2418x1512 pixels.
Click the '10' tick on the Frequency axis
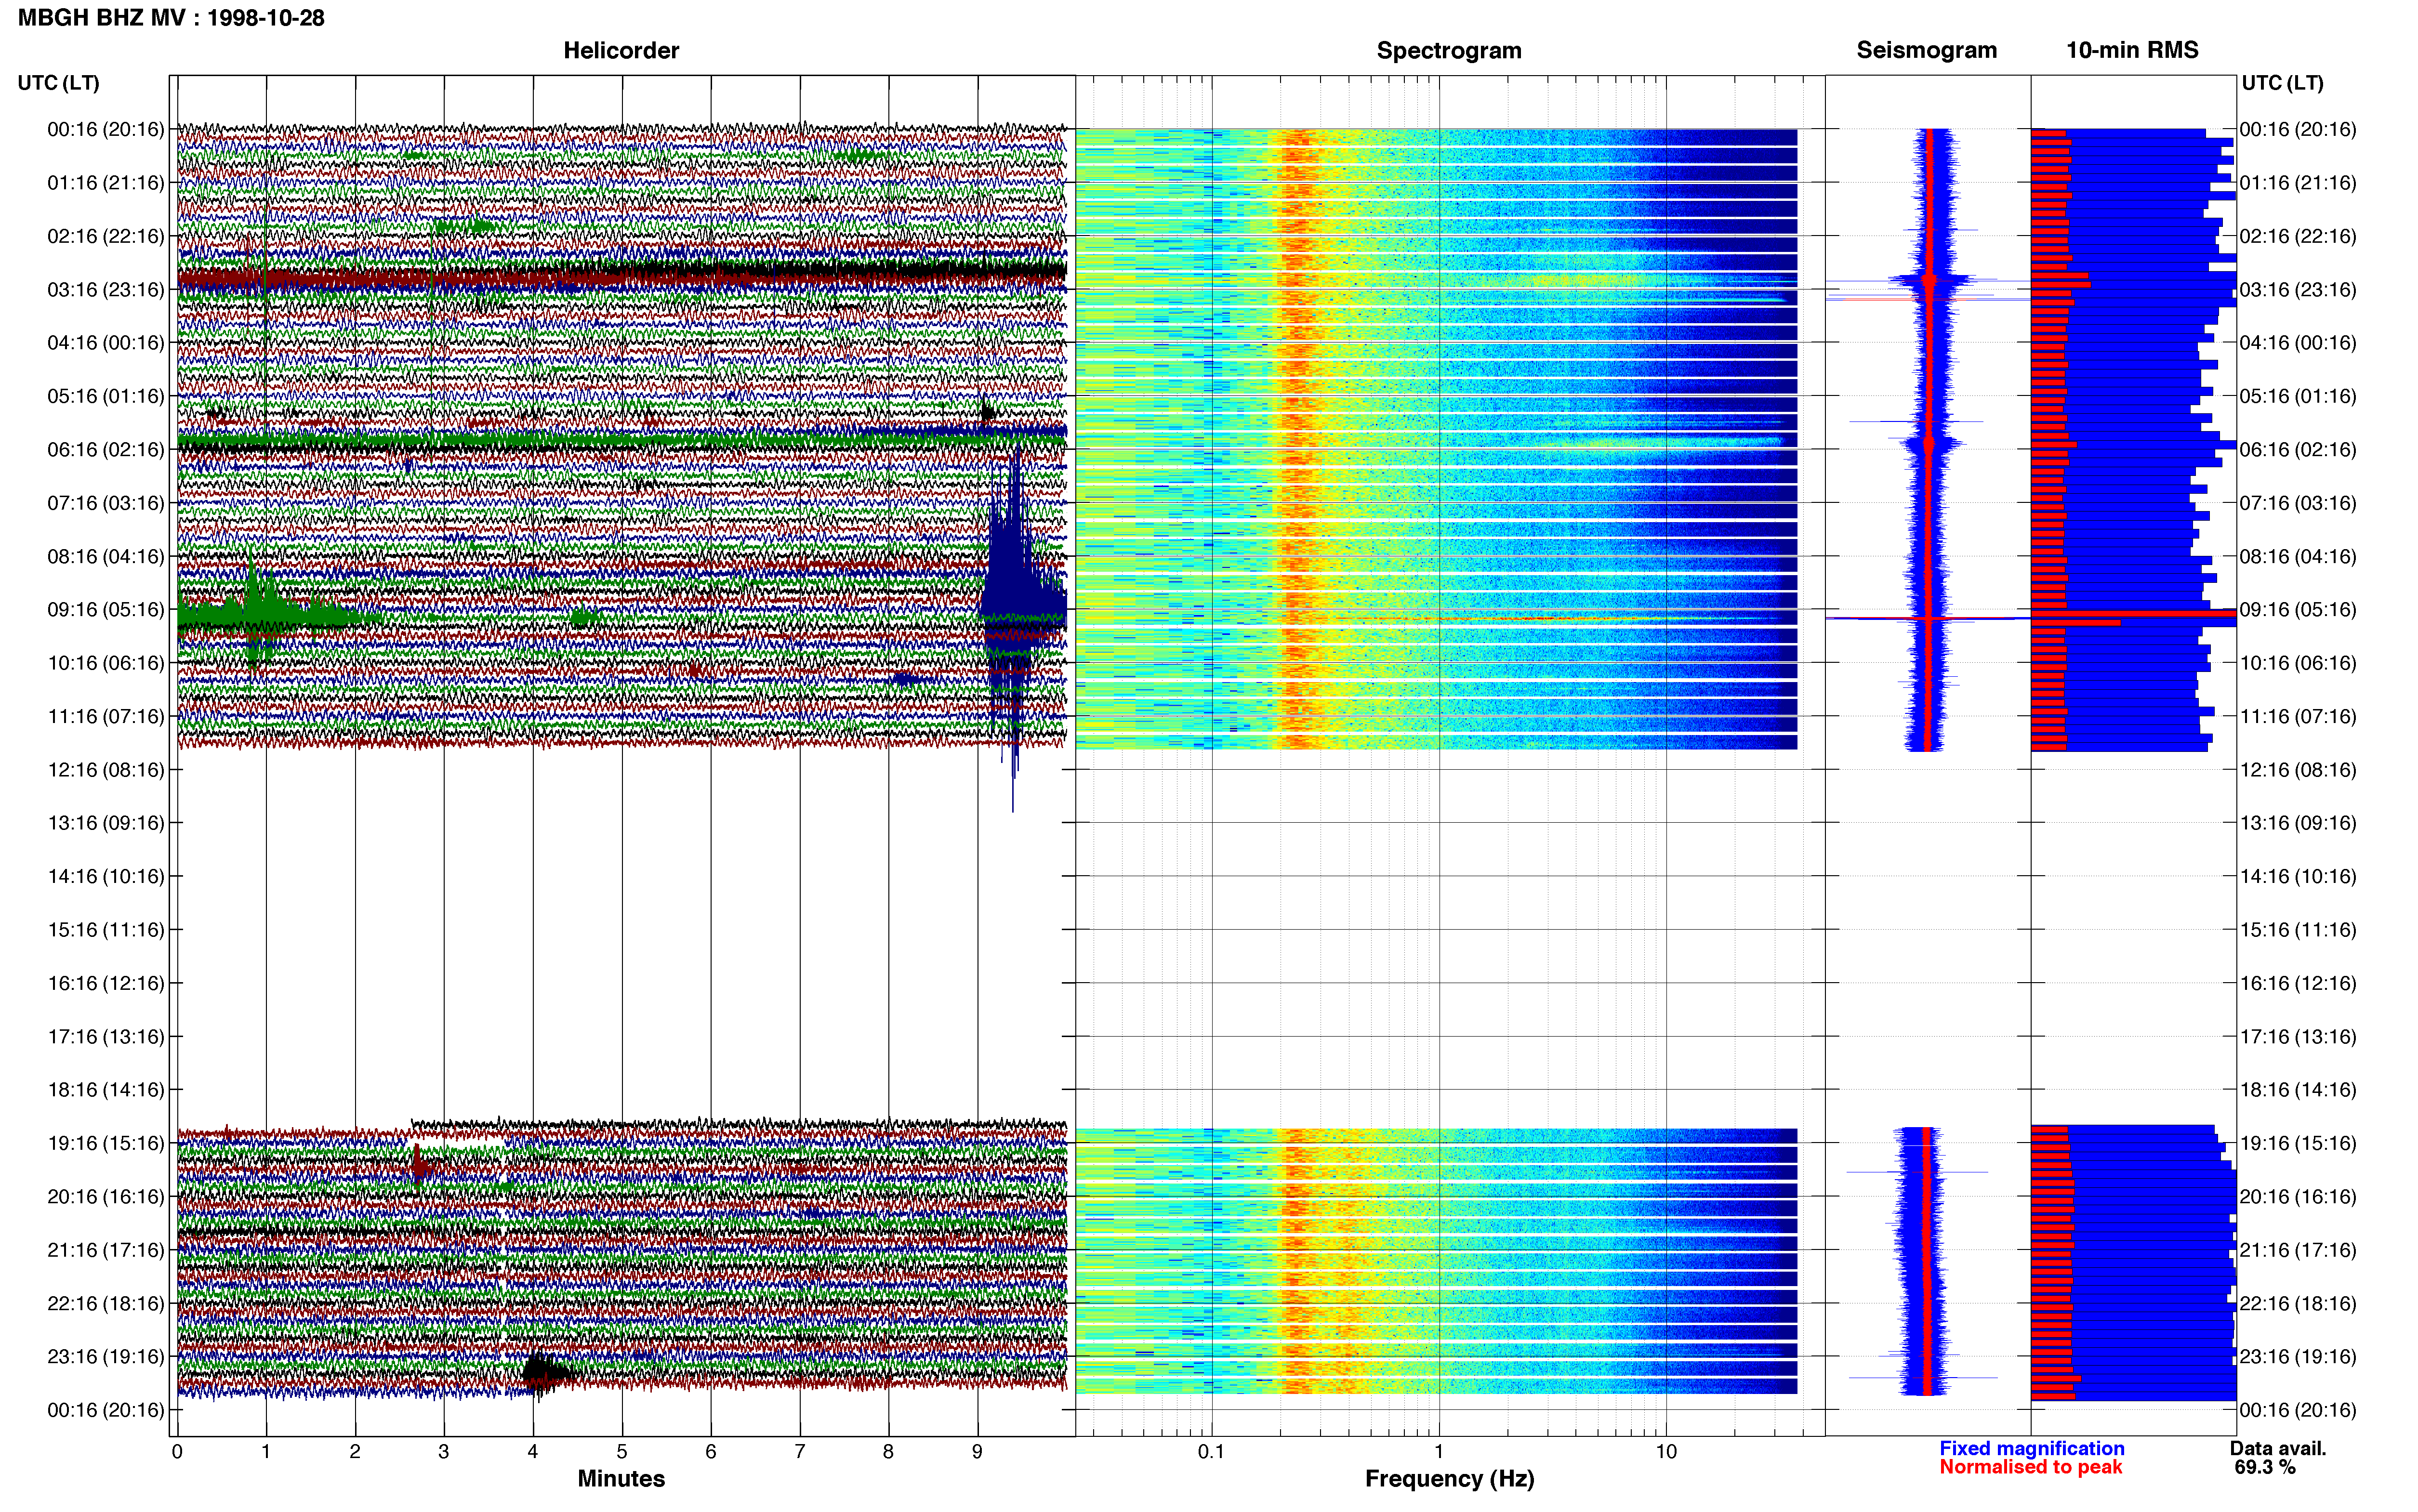(1666, 1452)
